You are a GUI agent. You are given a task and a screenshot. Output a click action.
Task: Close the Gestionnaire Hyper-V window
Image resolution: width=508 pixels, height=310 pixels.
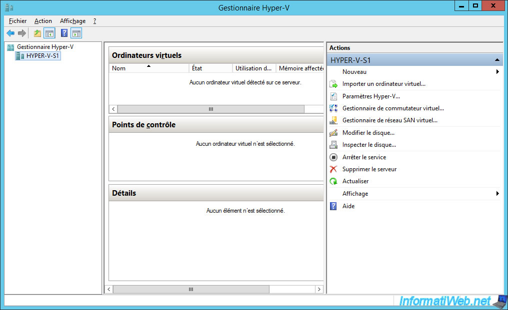pos(493,6)
